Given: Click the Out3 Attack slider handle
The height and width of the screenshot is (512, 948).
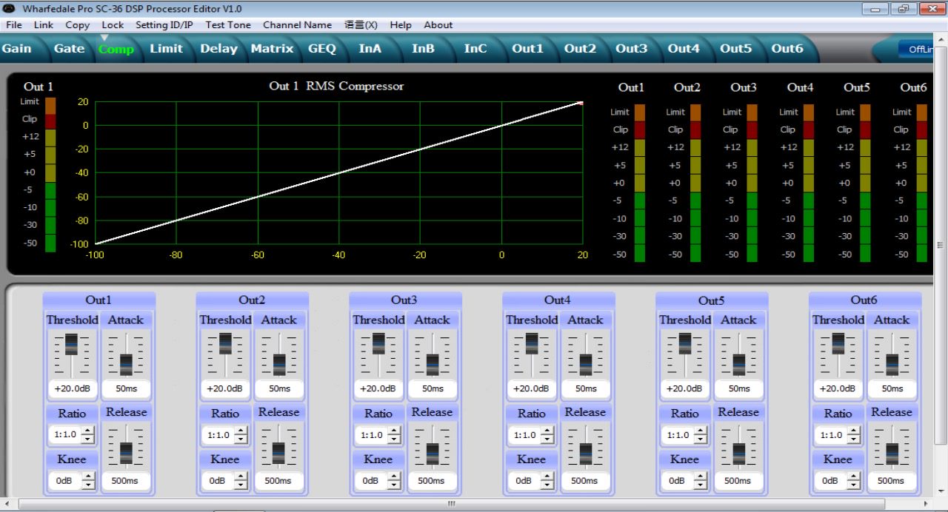Looking at the screenshot, I should click(433, 364).
